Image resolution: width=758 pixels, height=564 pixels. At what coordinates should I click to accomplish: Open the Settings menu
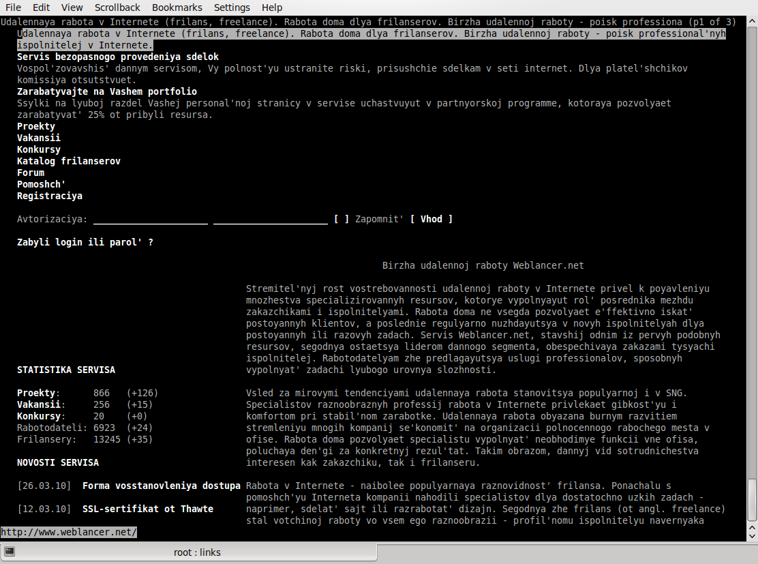pyautogui.click(x=232, y=8)
